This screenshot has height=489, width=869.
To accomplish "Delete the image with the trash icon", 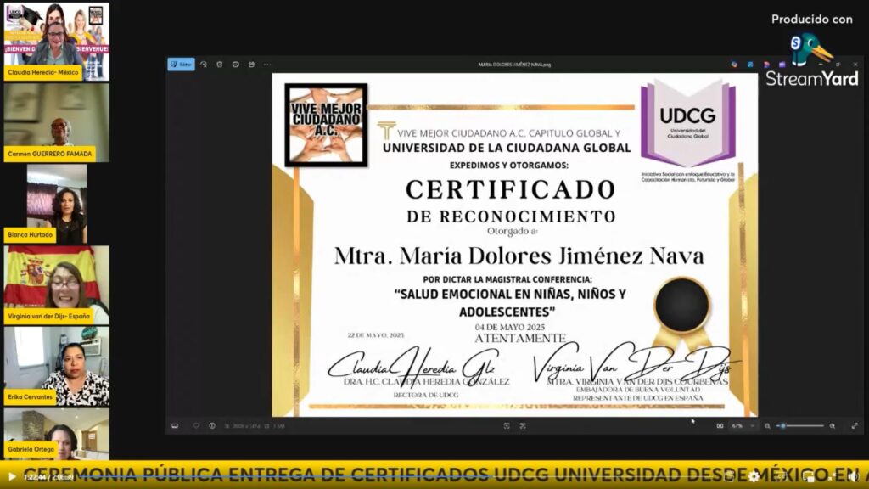I will click(x=220, y=65).
